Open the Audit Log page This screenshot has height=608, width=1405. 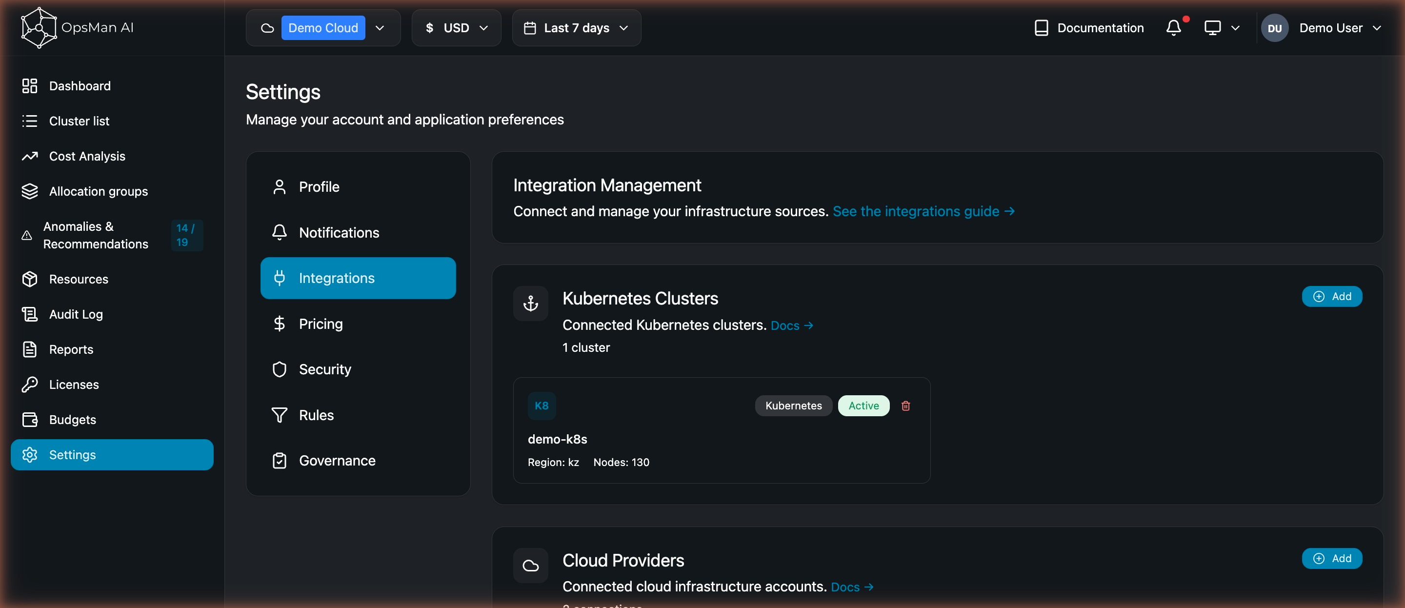112,314
